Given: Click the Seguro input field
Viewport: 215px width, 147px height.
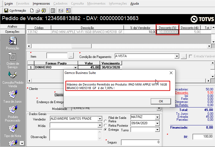Looking at the screenshot, I should tap(140, 142).
